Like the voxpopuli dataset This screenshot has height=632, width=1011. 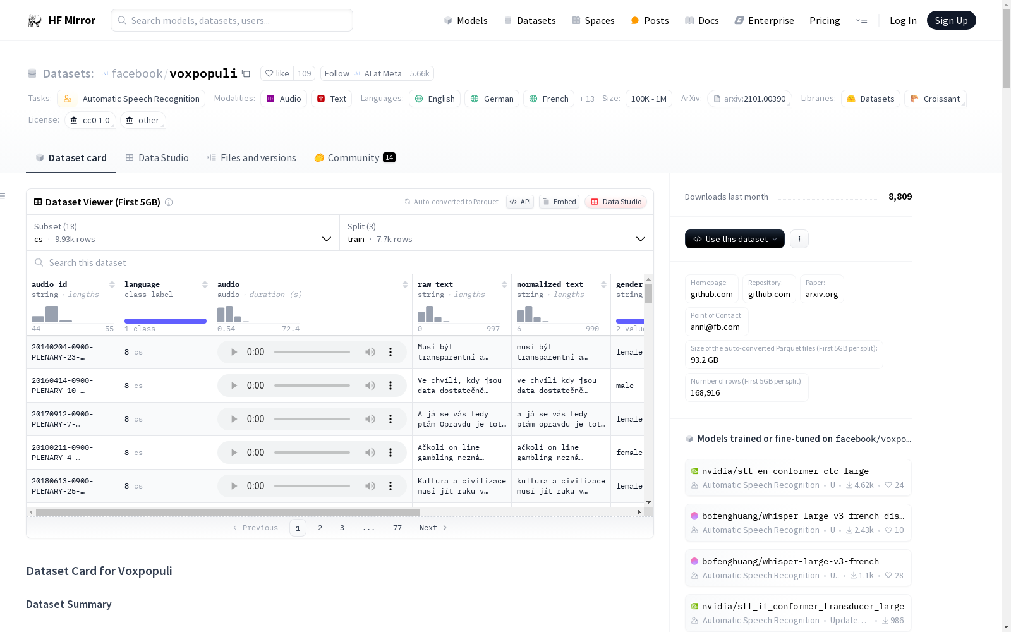(277, 73)
